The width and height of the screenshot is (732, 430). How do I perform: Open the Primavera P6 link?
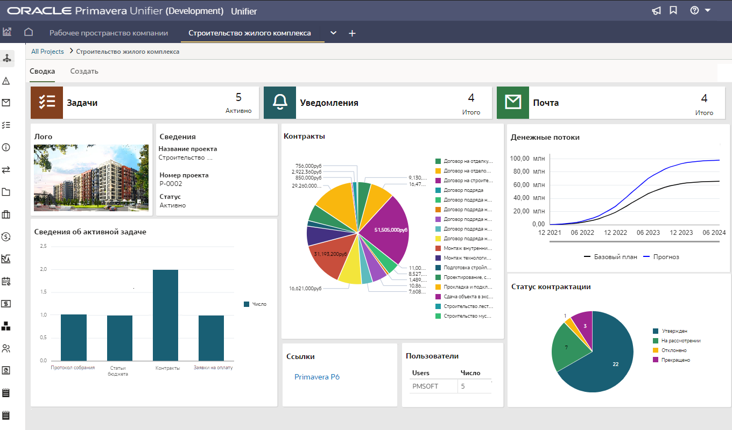pos(316,377)
